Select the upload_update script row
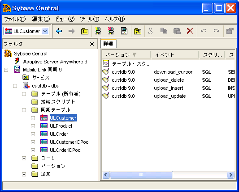The width and height of the screenshot is (239, 192). point(169,96)
